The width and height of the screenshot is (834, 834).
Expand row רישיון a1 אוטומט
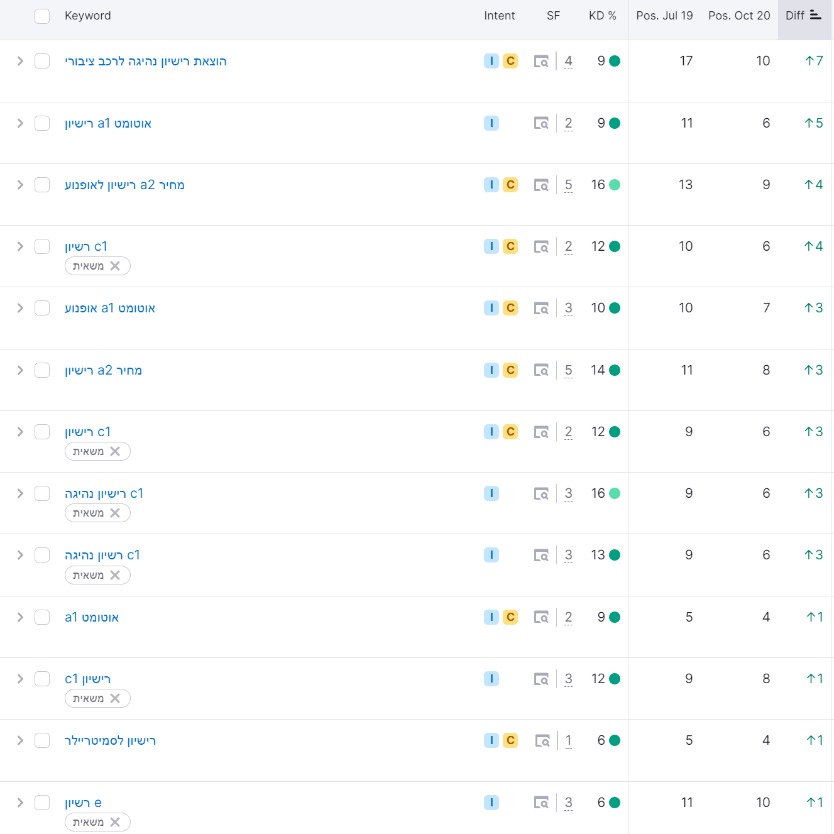click(20, 123)
